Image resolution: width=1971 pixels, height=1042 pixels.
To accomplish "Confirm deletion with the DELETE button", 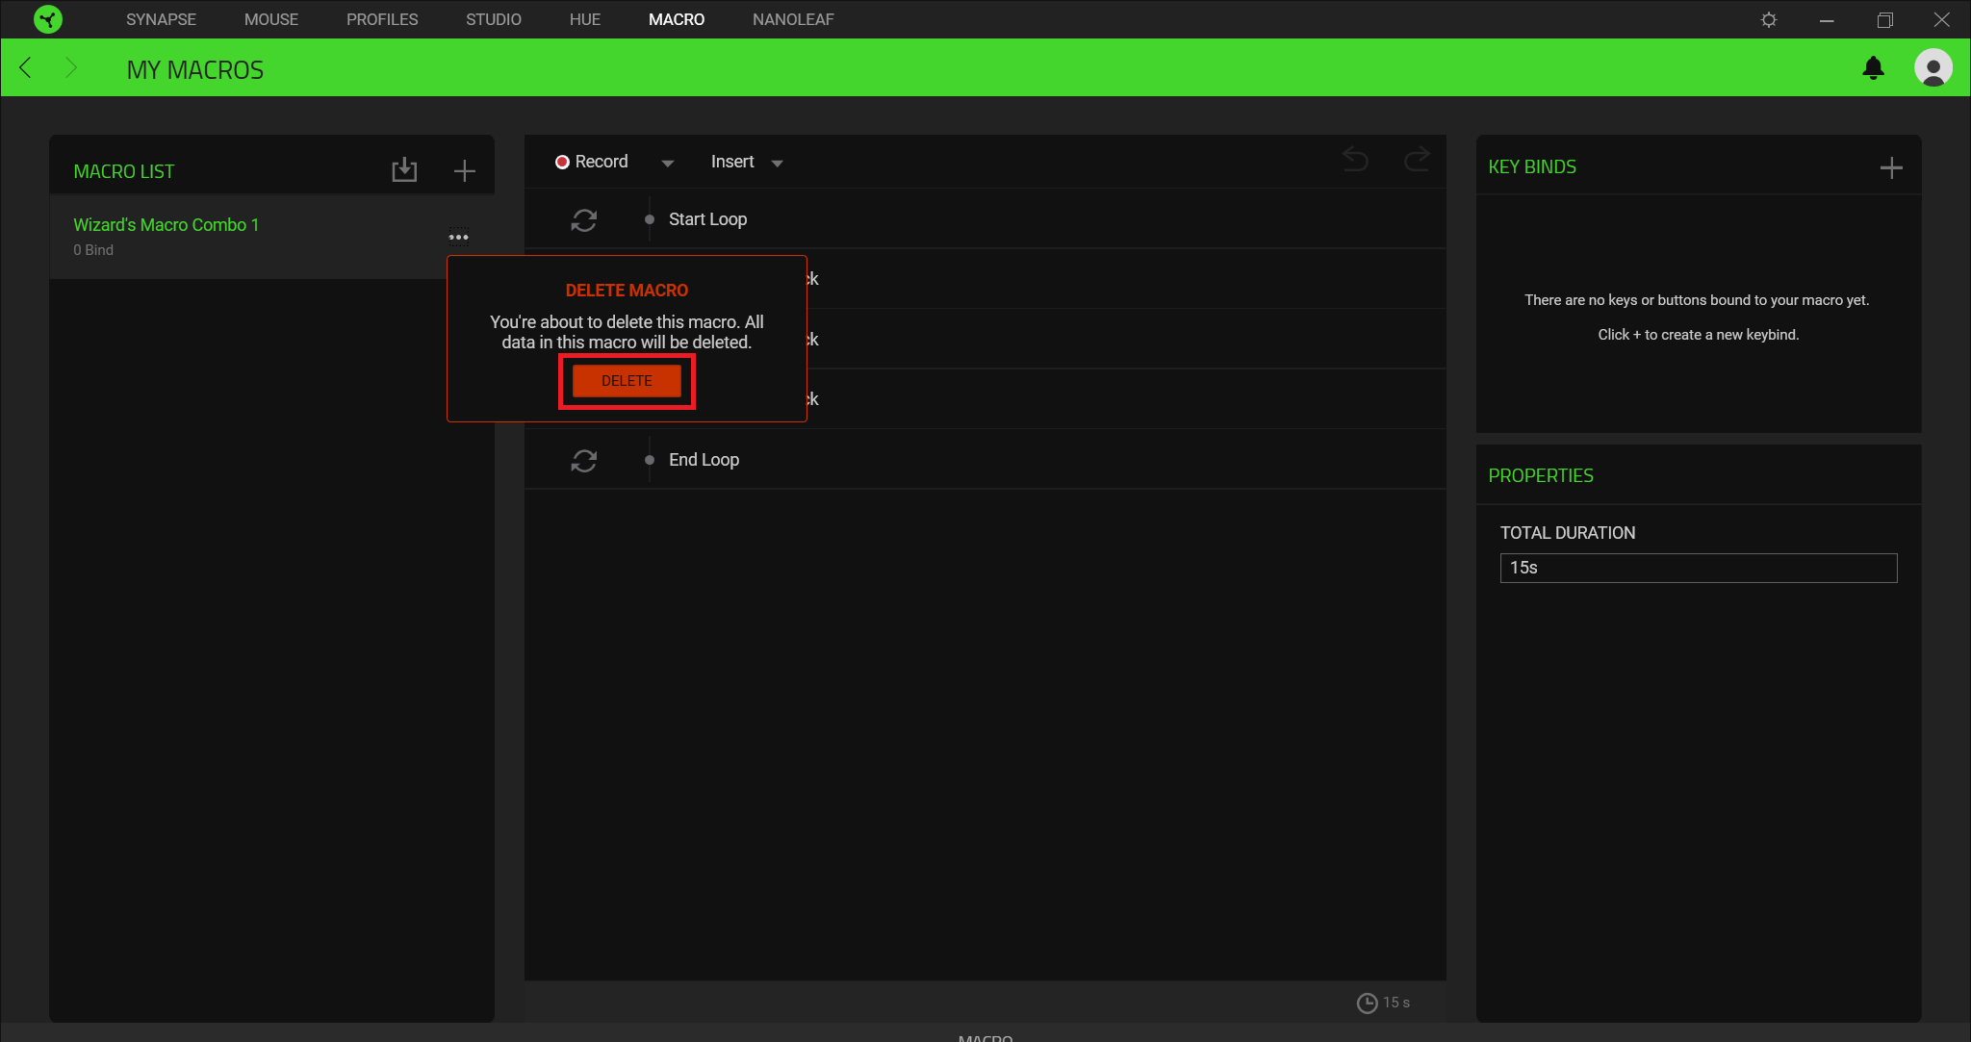I will click(x=627, y=380).
